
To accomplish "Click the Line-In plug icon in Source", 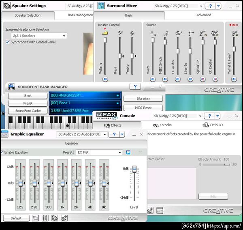I will [191, 33].
